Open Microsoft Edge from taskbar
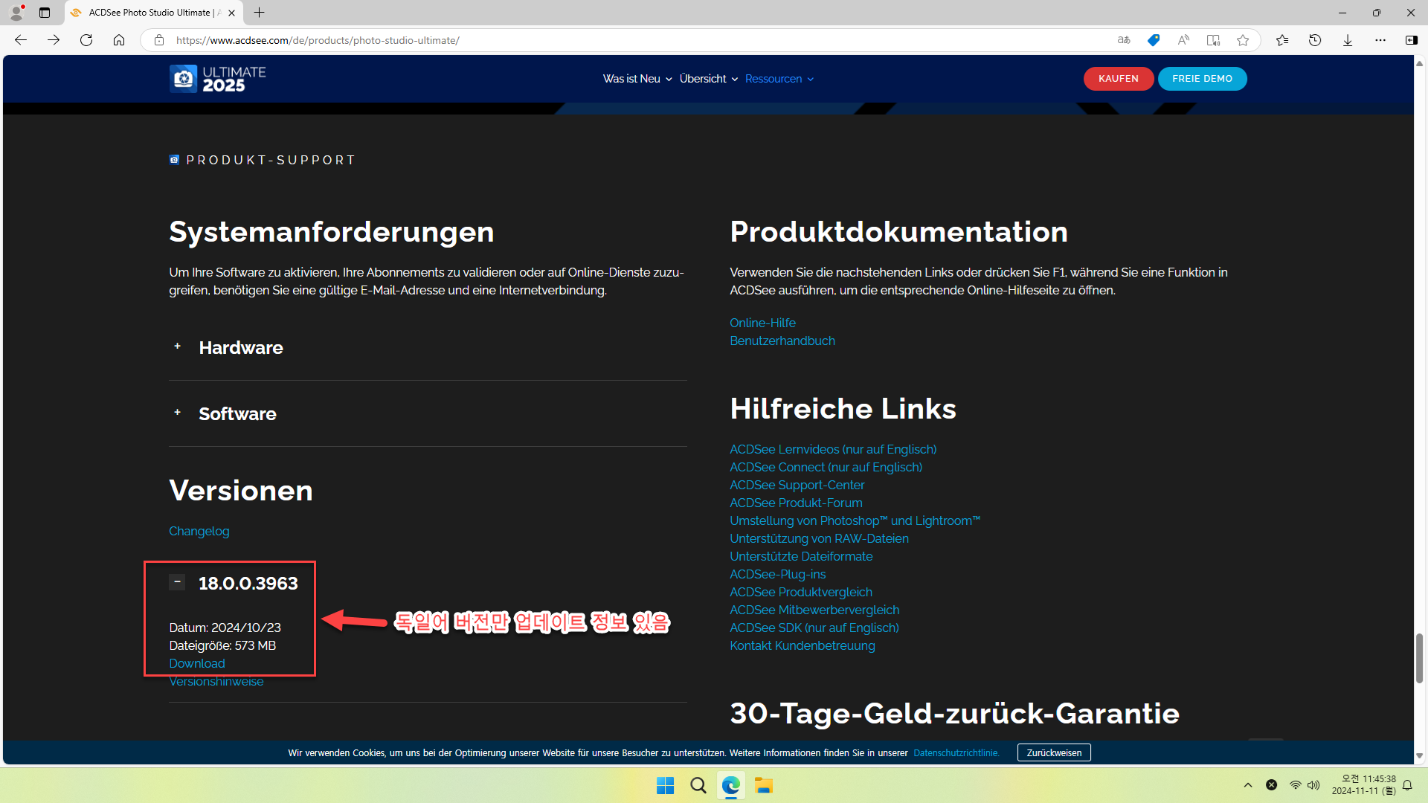 731,785
